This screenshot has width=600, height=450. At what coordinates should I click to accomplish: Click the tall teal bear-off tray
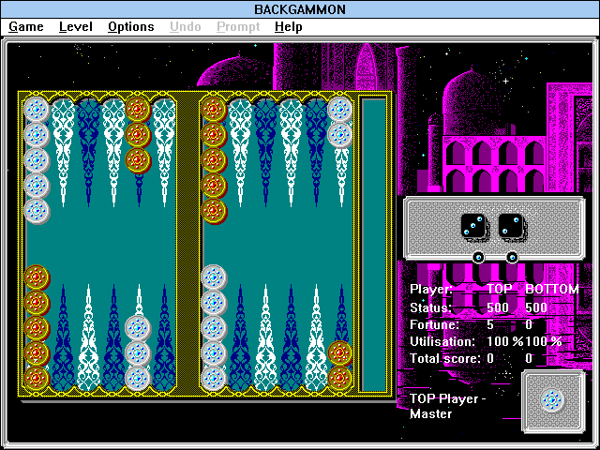tap(373, 245)
